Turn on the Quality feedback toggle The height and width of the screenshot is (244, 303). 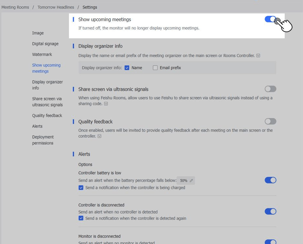coord(270,121)
